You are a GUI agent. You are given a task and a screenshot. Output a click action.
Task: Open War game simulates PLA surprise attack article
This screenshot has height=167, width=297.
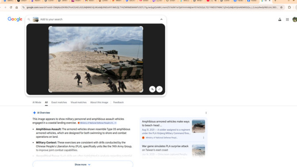tap(165, 148)
